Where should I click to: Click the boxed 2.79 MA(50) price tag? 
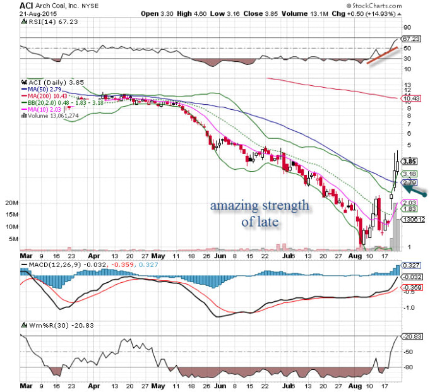coord(409,182)
